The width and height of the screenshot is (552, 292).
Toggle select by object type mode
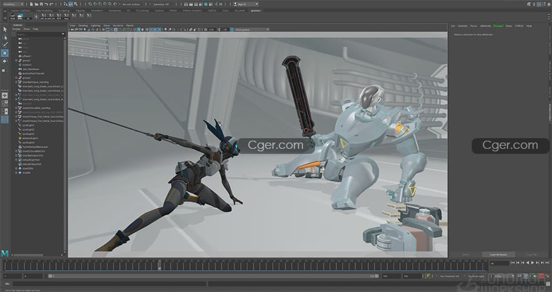pyautogui.click(x=70, y=4)
